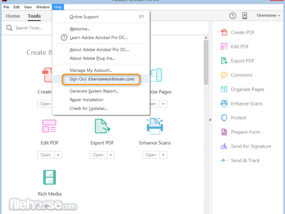The height and width of the screenshot is (214, 285).
Task: Click the Enhance Scans icon in right panel
Action: pos(224,103)
